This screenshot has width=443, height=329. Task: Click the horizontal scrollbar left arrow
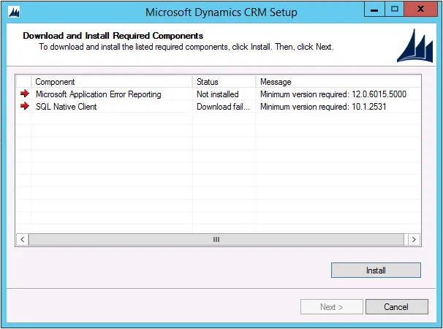click(x=23, y=239)
